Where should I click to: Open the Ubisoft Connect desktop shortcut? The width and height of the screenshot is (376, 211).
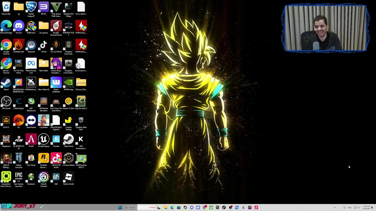(x=43, y=180)
